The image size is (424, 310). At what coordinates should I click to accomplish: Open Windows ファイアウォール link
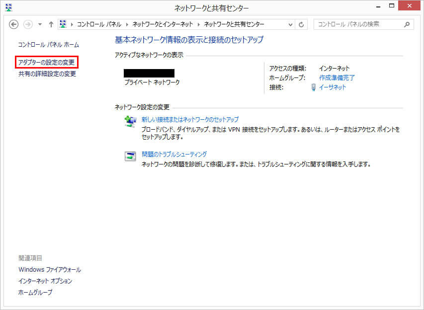coord(50,270)
